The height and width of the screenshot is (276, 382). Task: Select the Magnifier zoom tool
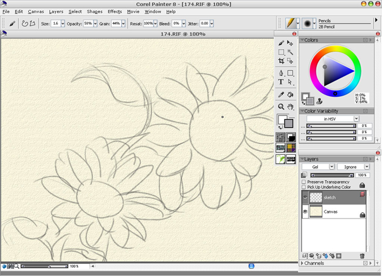pyautogui.click(x=282, y=107)
